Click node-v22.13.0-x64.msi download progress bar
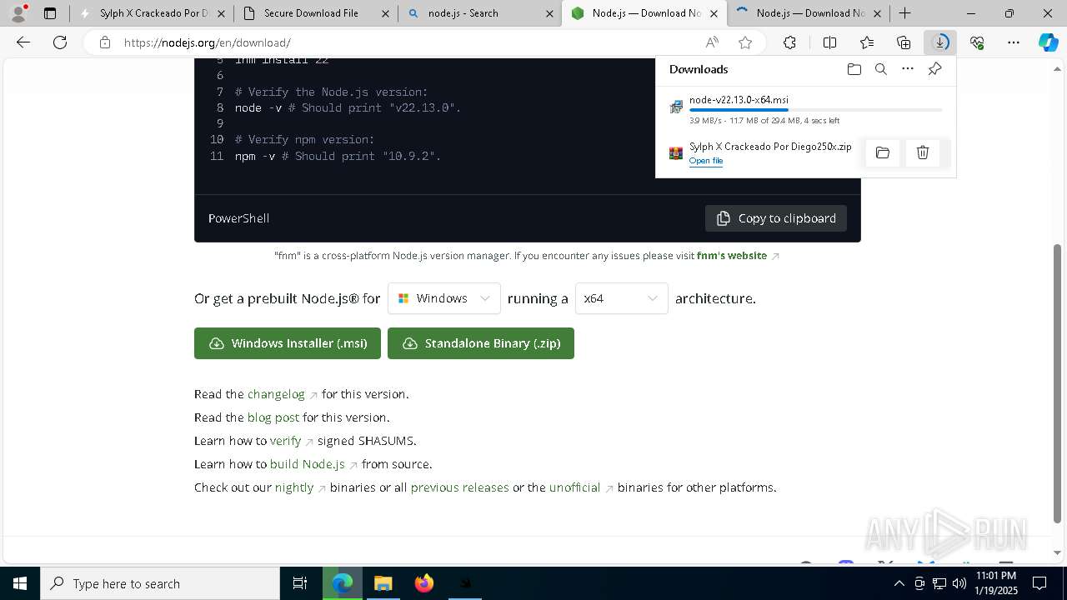Viewport: 1067px width, 600px height. coord(816,110)
